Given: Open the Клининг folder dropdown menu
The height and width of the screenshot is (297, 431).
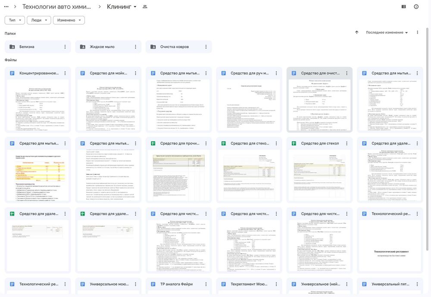Looking at the screenshot, I should 122,6.
